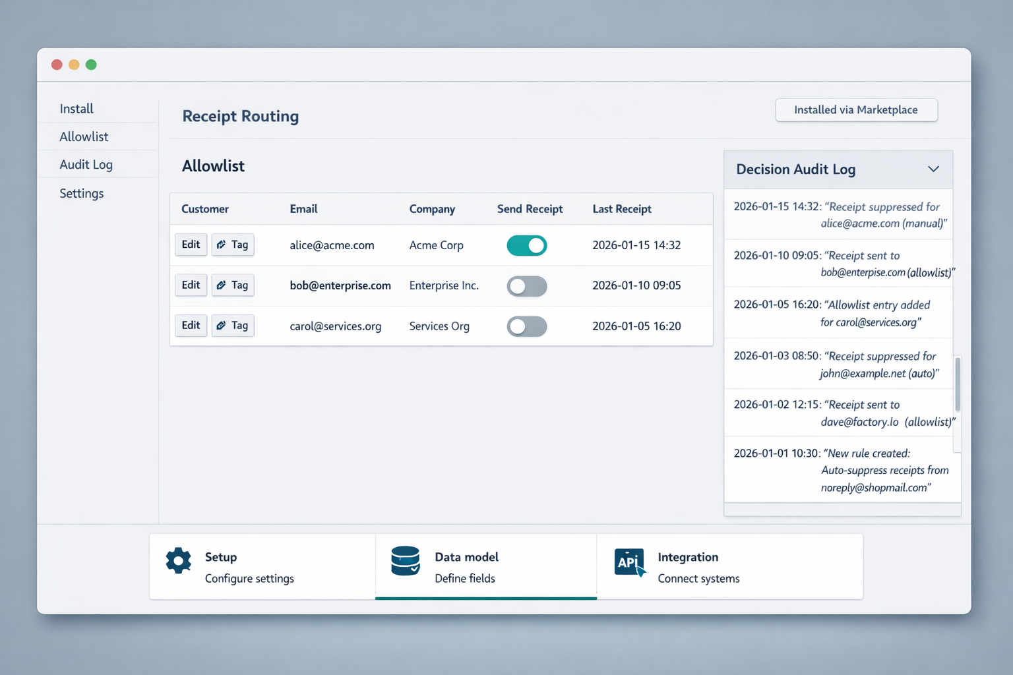
Task: Collapse the Decision Audit Log panel
Action: pos(933,169)
